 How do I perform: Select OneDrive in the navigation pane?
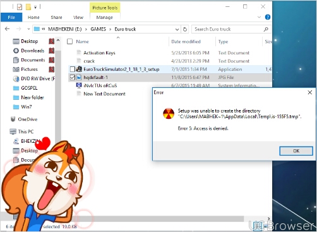[28, 119]
